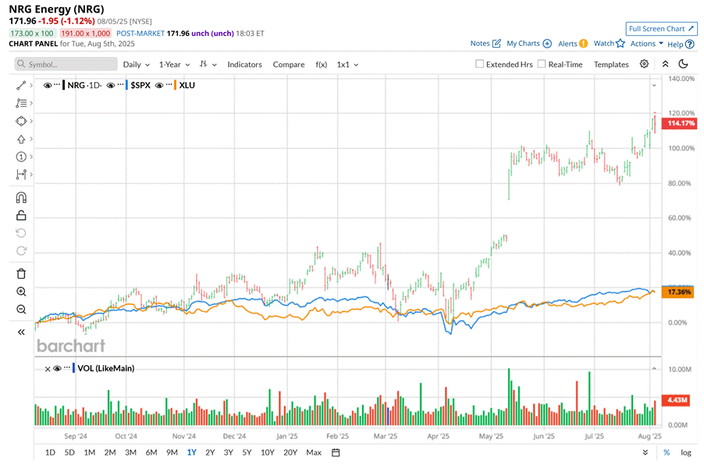
Task: Open the f(x) expressions menu
Action: coord(322,65)
